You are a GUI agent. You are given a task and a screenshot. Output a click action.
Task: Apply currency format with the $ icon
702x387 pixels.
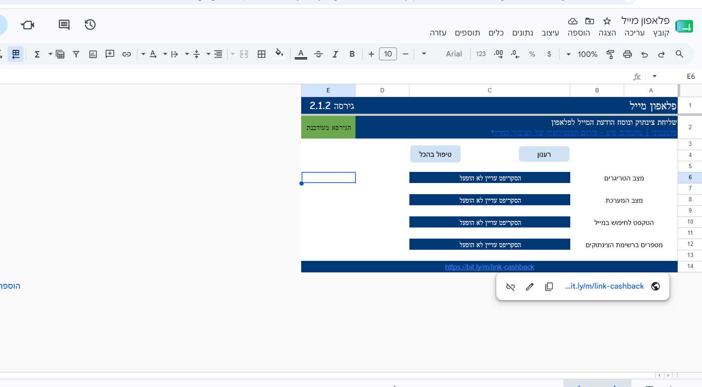click(x=549, y=54)
